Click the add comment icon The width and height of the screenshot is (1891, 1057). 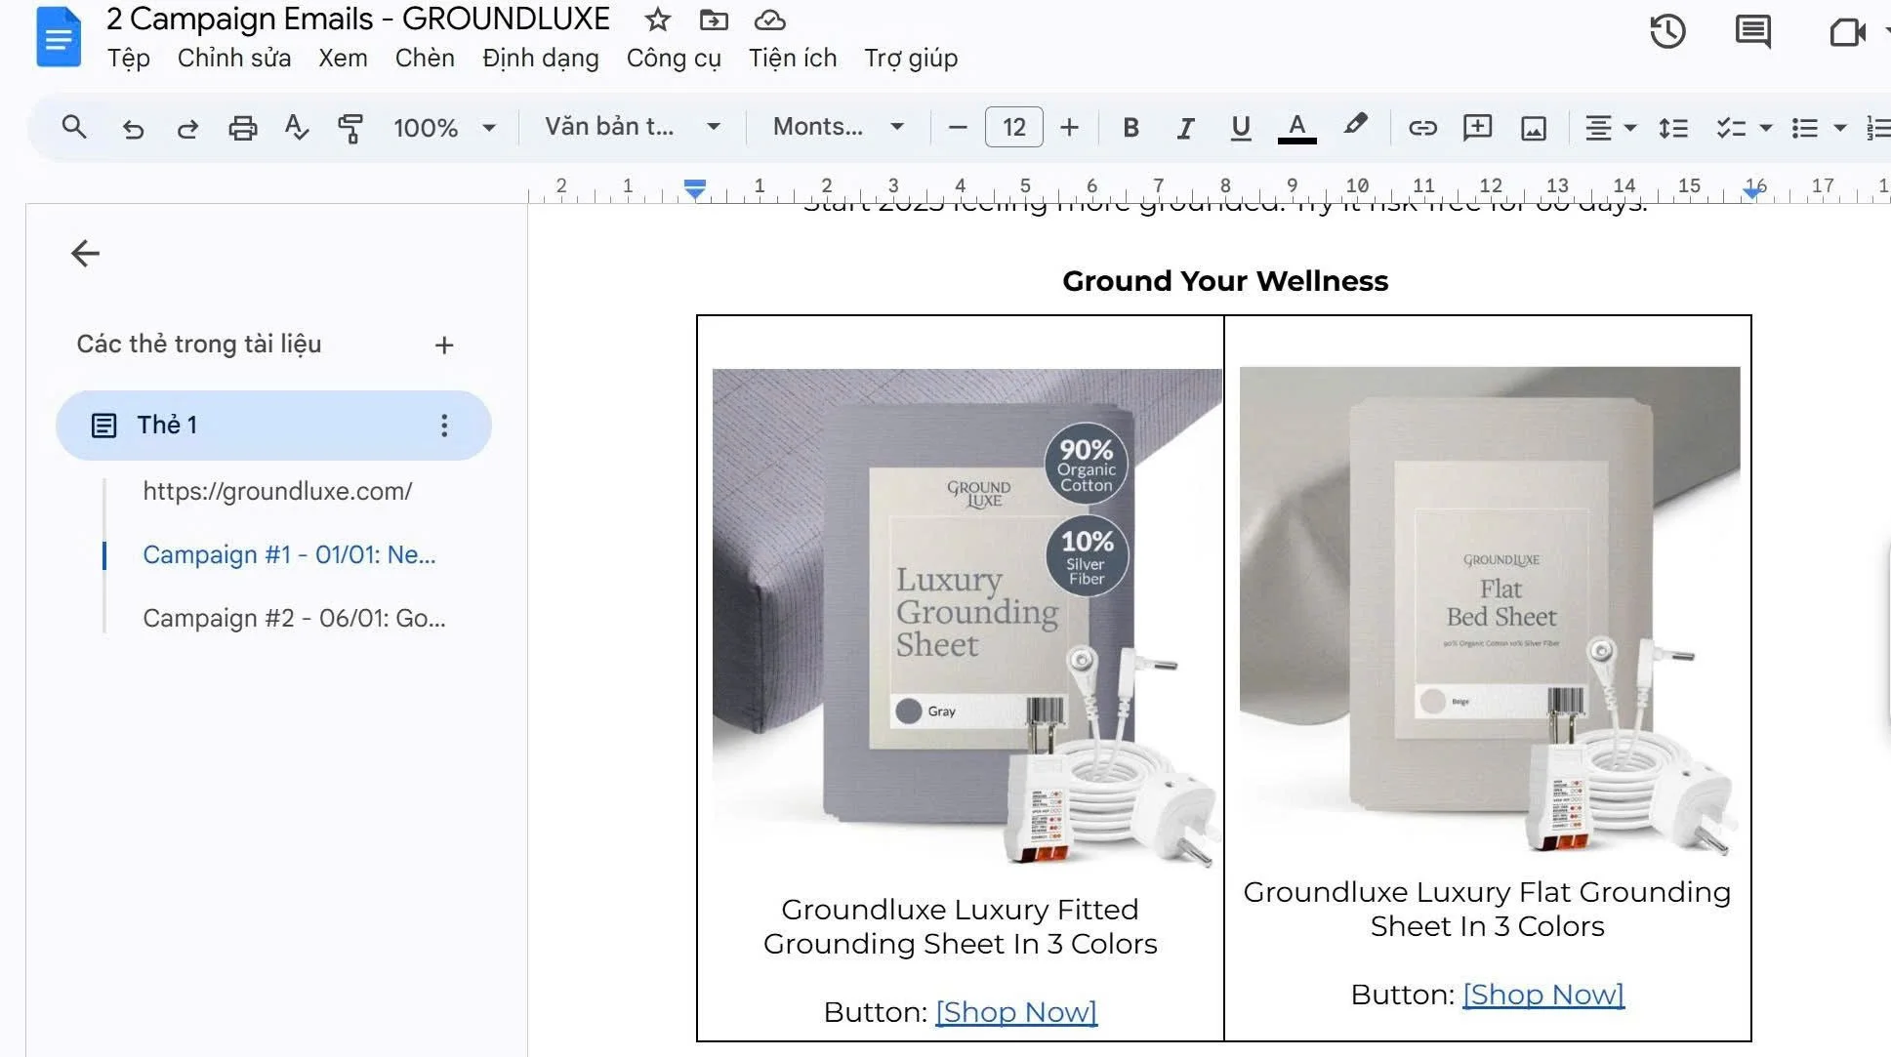point(1477,128)
